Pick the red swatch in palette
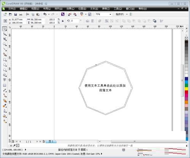Screen dimensions: 190x158 coord(187,92)
